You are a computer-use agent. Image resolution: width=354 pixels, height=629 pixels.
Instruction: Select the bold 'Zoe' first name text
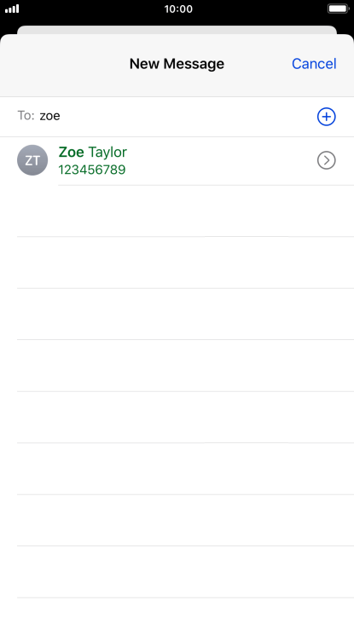click(x=71, y=152)
